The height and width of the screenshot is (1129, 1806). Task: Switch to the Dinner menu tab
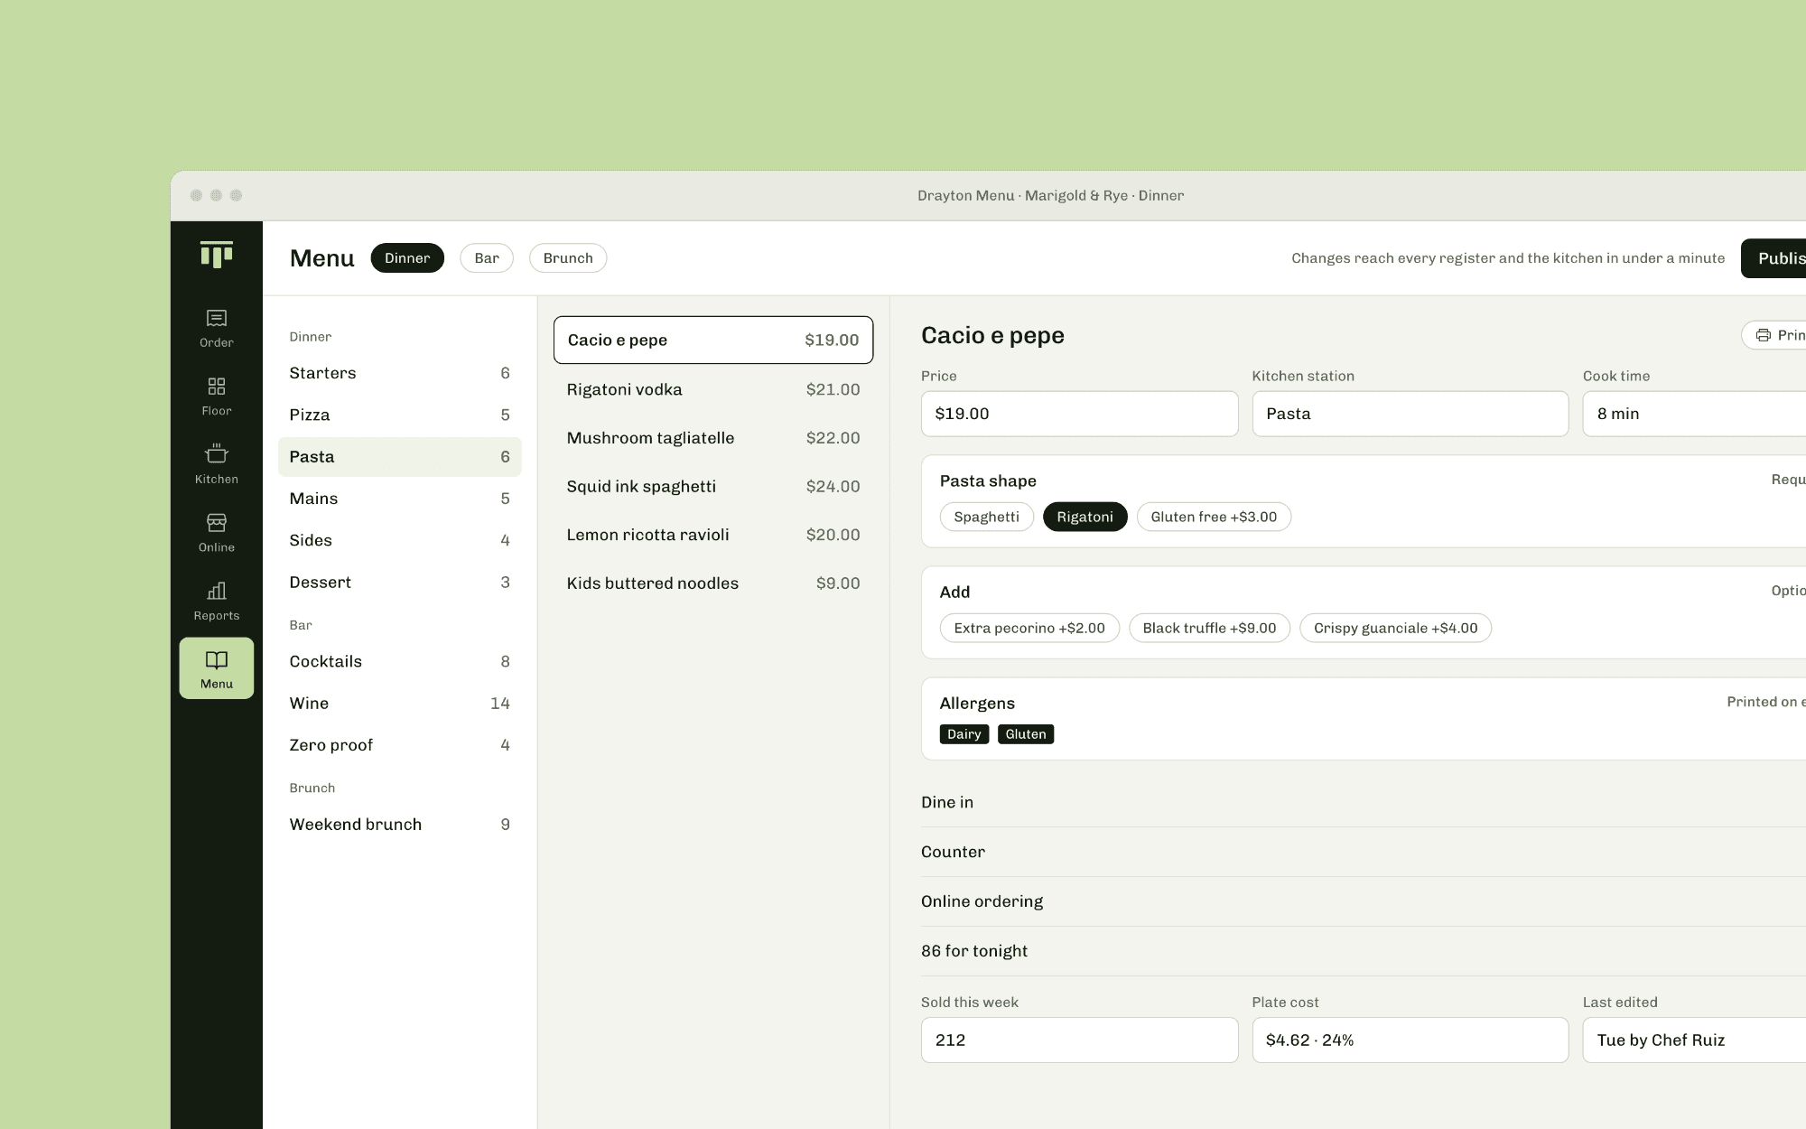click(x=407, y=258)
